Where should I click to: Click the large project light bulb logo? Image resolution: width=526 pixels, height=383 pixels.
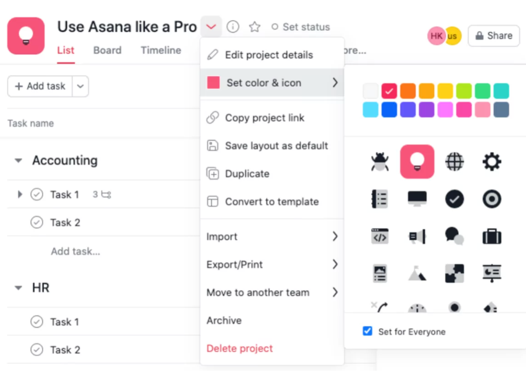coord(26,36)
